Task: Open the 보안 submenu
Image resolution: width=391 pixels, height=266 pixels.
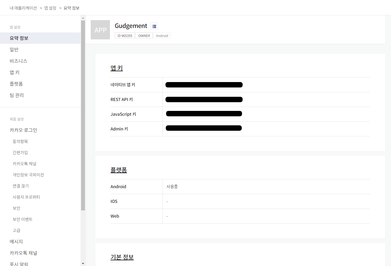Action: point(17,208)
